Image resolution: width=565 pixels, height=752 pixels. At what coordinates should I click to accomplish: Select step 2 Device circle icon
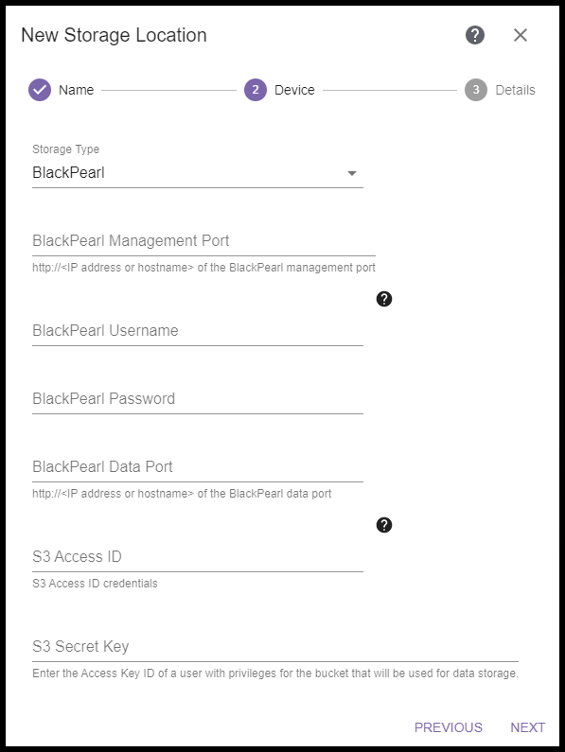(256, 90)
